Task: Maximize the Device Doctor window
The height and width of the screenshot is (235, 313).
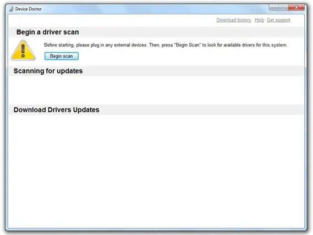Action: 283,8
